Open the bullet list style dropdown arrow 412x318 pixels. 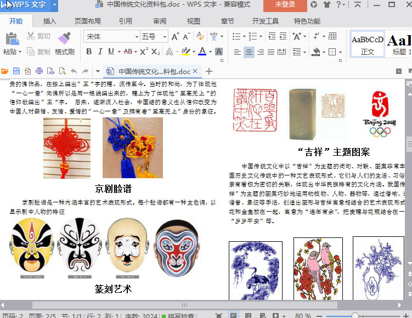pos(244,37)
